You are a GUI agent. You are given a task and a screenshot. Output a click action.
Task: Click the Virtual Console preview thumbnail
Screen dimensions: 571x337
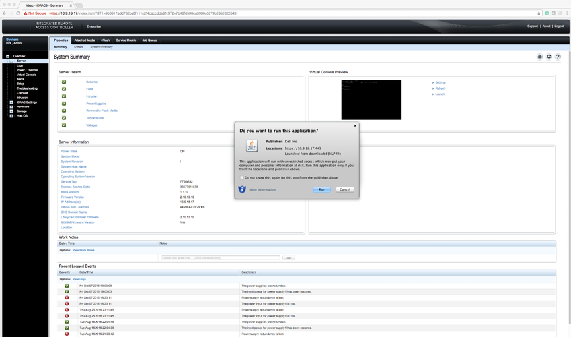(371, 100)
